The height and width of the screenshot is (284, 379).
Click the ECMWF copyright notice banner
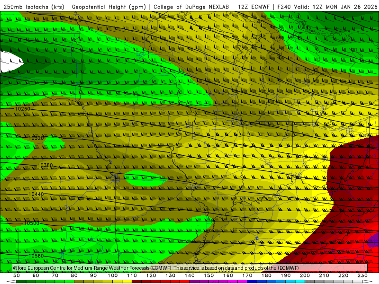(x=190, y=268)
